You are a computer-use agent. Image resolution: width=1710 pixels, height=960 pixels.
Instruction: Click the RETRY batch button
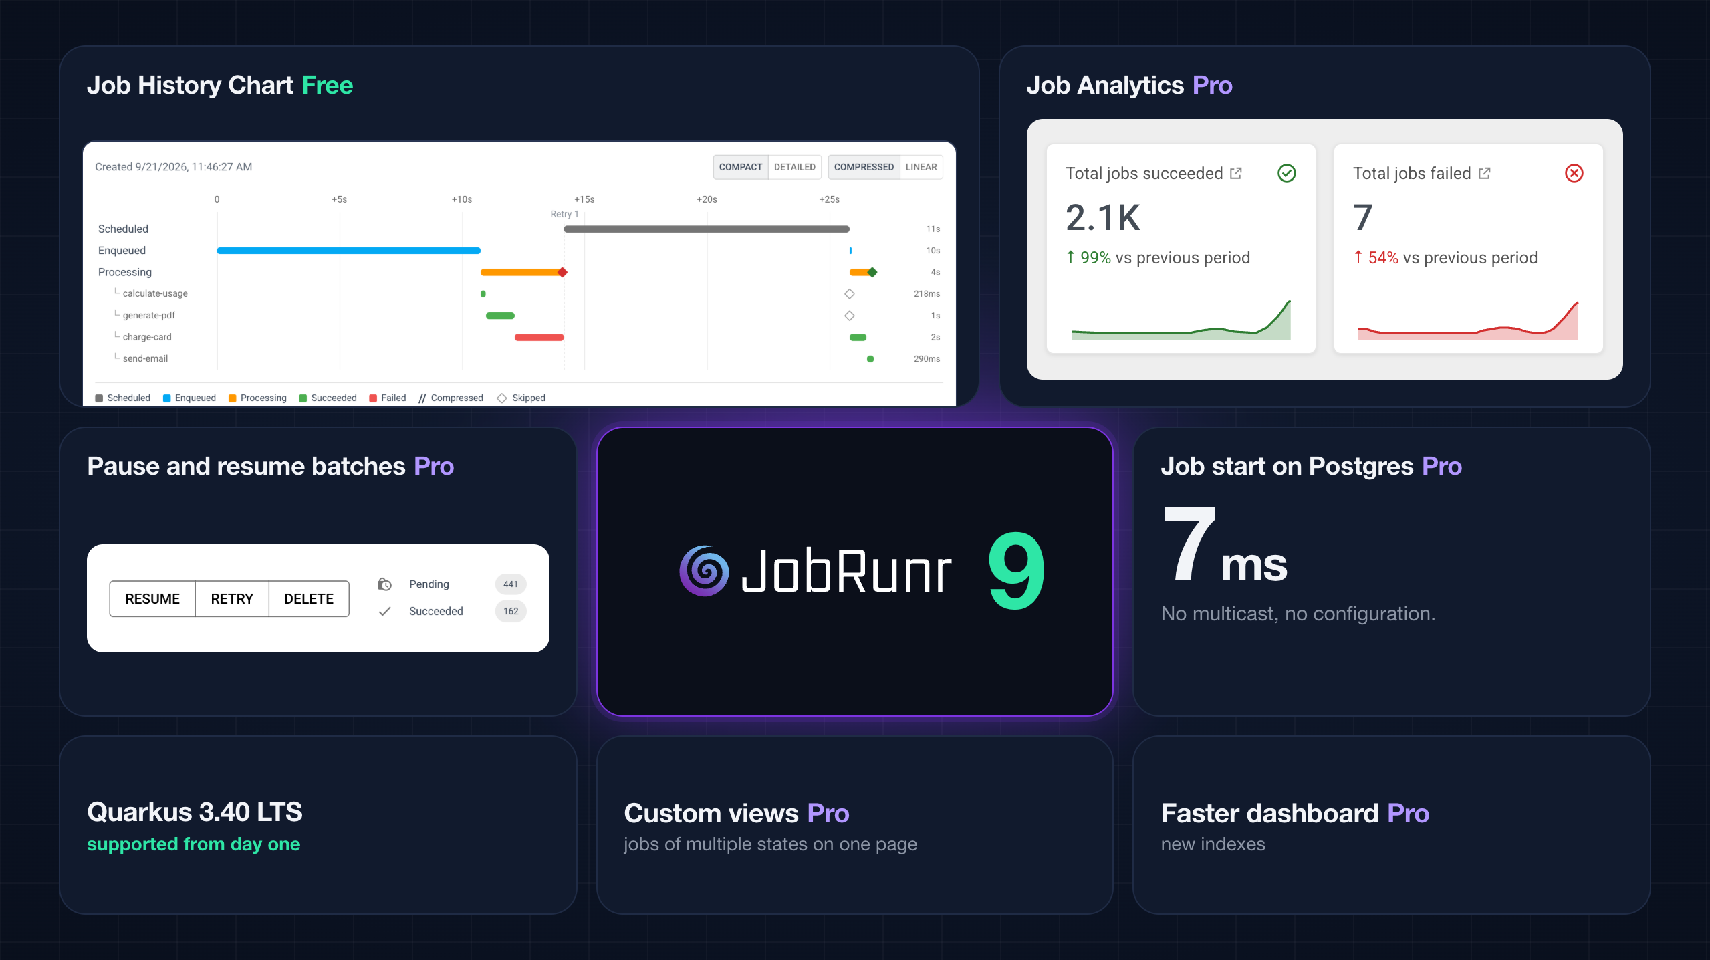tap(232, 598)
